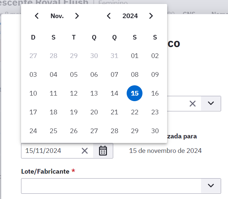Expand the upper combo box chevron
228x199 pixels.
[211, 103]
